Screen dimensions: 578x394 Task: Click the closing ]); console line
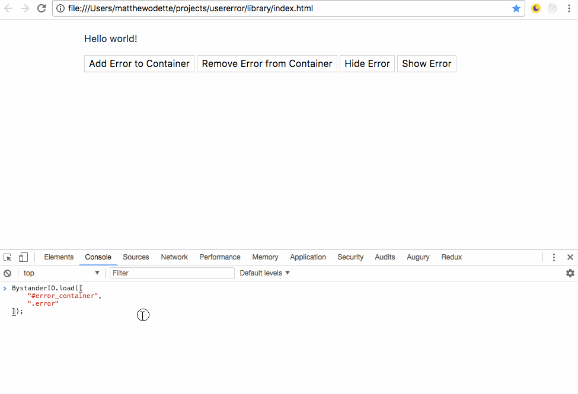click(17, 311)
